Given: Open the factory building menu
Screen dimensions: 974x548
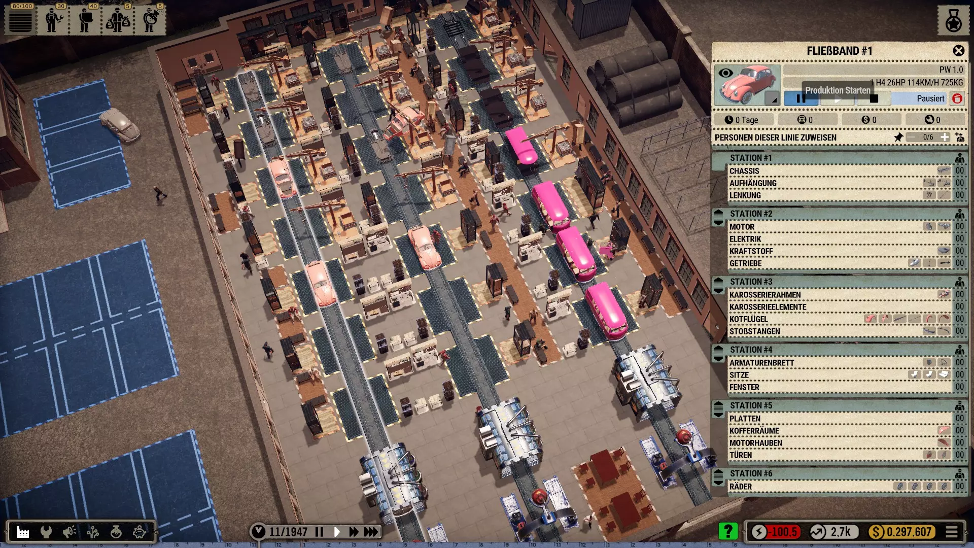Looking at the screenshot, I should (x=23, y=532).
